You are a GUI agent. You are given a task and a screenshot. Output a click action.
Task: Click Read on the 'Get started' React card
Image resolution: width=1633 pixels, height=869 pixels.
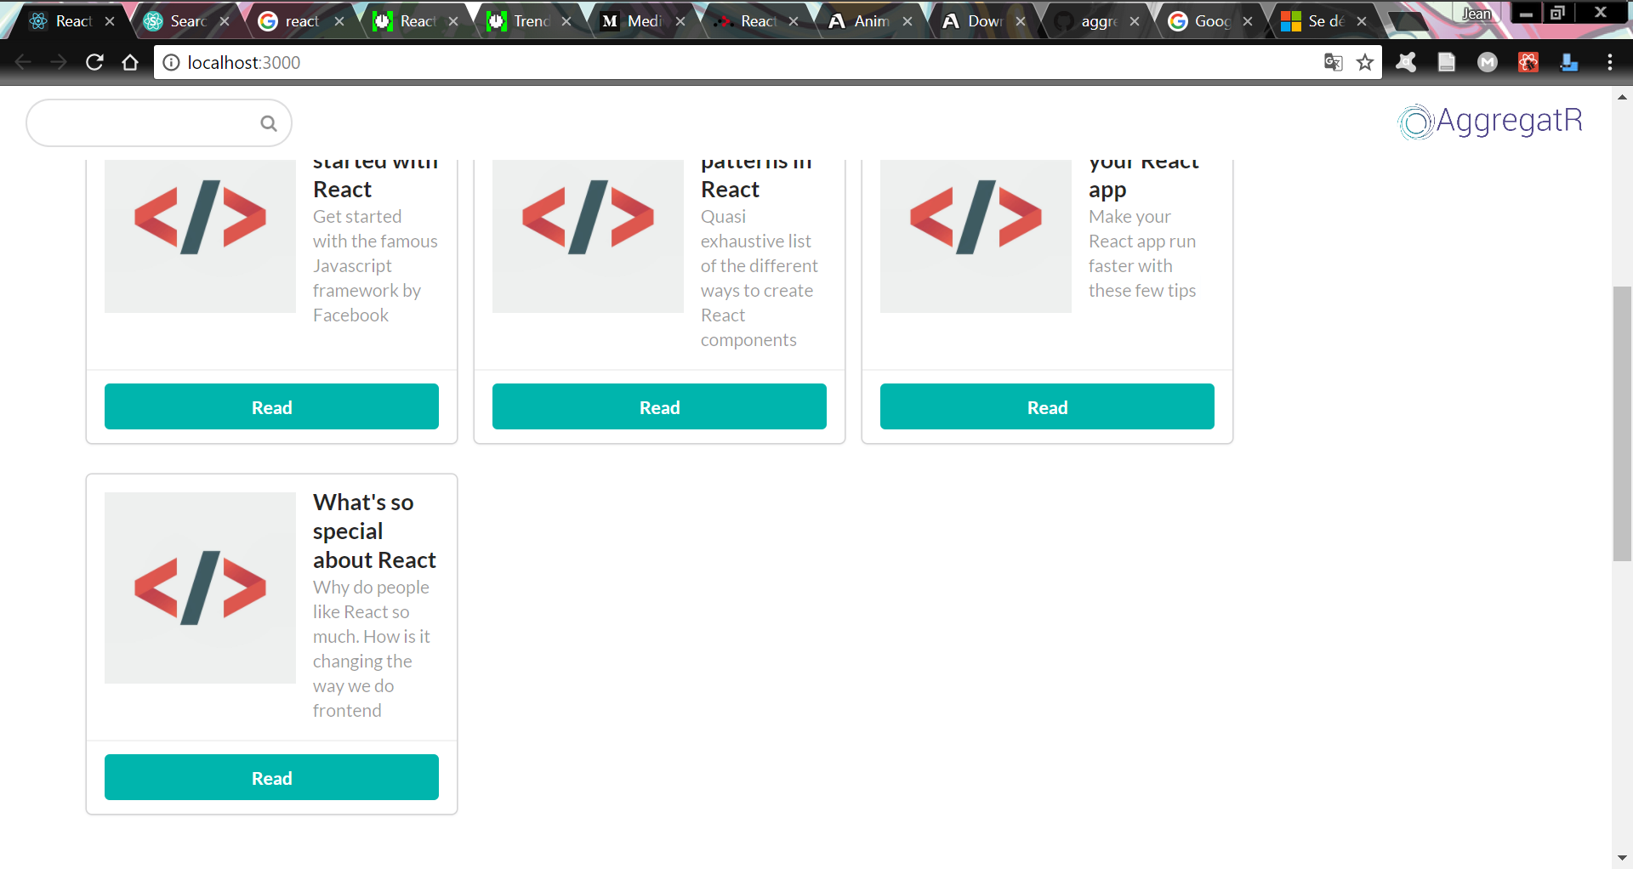pos(271,406)
